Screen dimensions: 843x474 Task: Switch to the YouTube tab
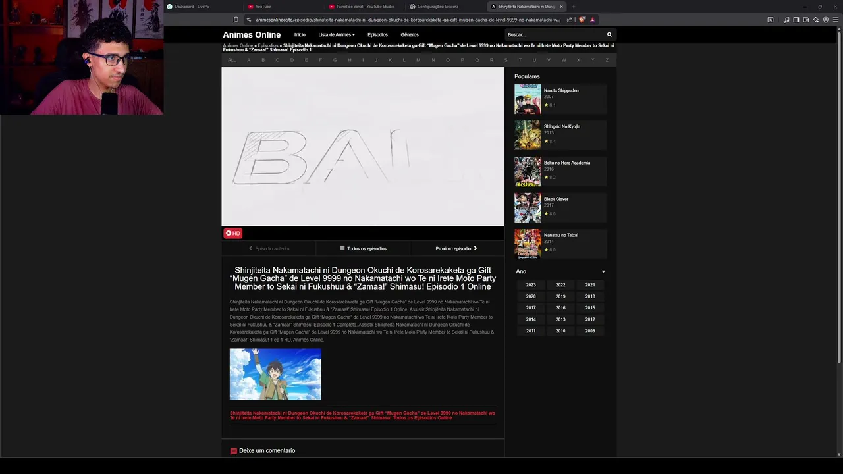pos(283,7)
